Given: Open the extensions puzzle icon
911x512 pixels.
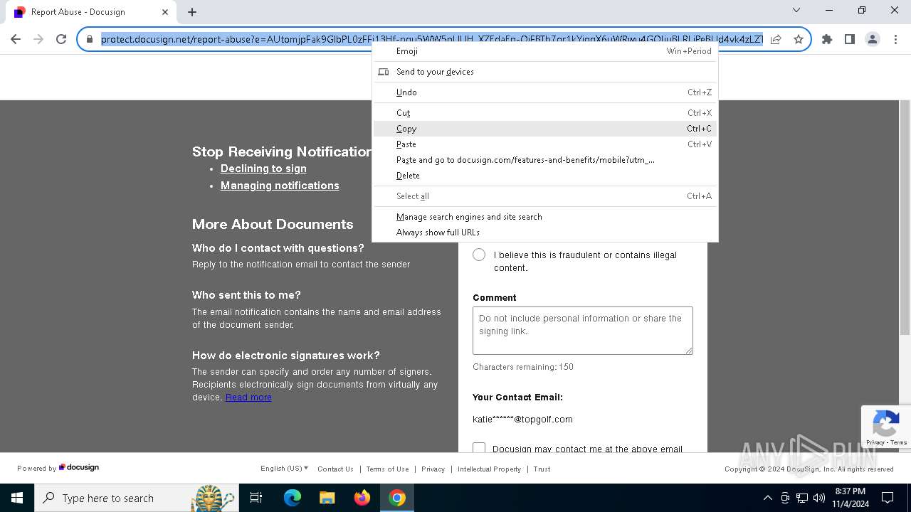Looking at the screenshot, I should pyautogui.click(x=827, y=39).
